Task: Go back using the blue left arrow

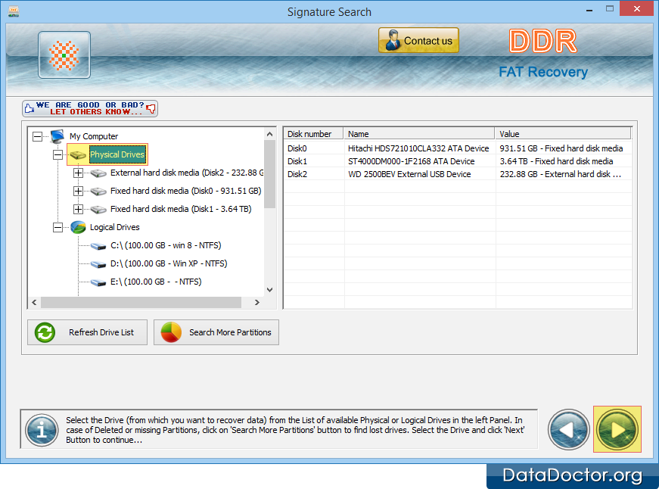Action: tap(569, 429)
